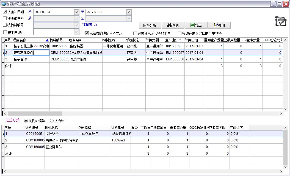The width and height of the screenshot is (290, 176).
Task: Open the end date 2017-01-04 dropdown
Action: click(x=129, y=12)
